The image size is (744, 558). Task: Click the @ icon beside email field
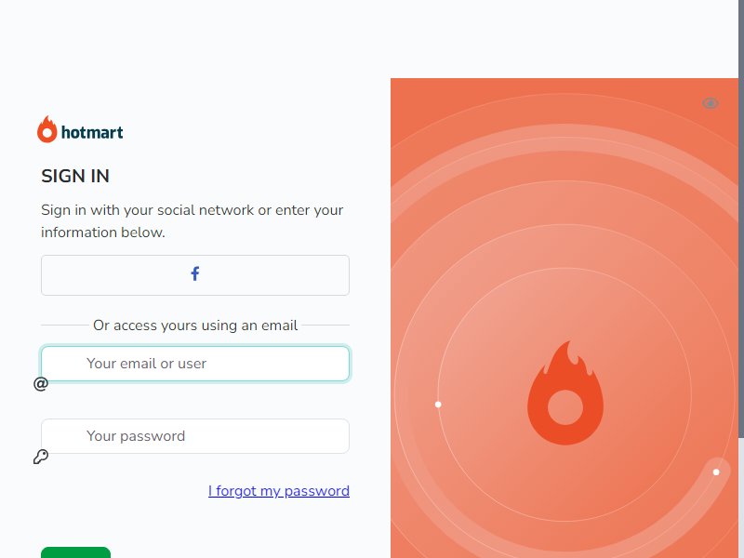click(x=41, y=383)
